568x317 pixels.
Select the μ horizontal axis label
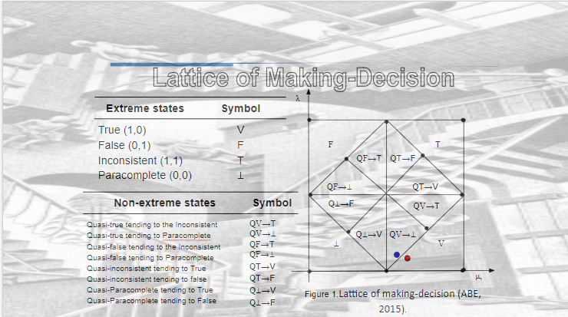tap(478, 278)
